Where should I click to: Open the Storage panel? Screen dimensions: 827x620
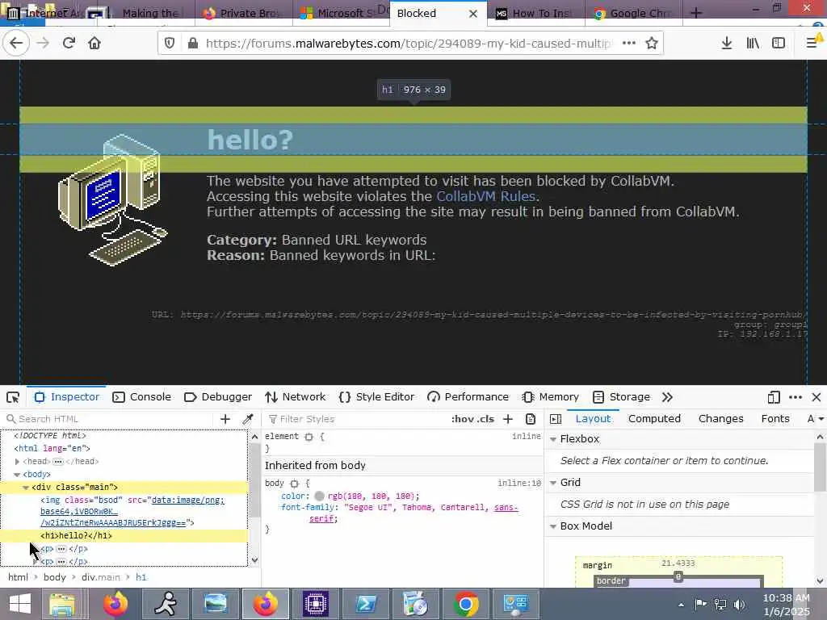[x=621, y=397]
